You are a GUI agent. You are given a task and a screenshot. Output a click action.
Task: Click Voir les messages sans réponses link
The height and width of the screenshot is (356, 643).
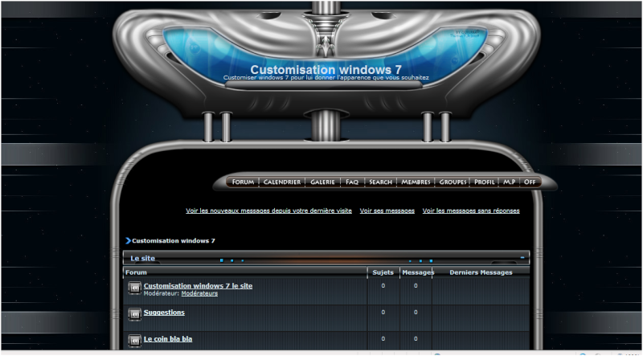[x=471, y=211]
